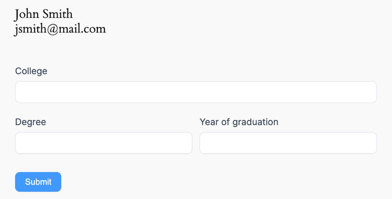The height and width of the screenshot is (199, 392).
Task: Submit the education form
Action: 38,182
